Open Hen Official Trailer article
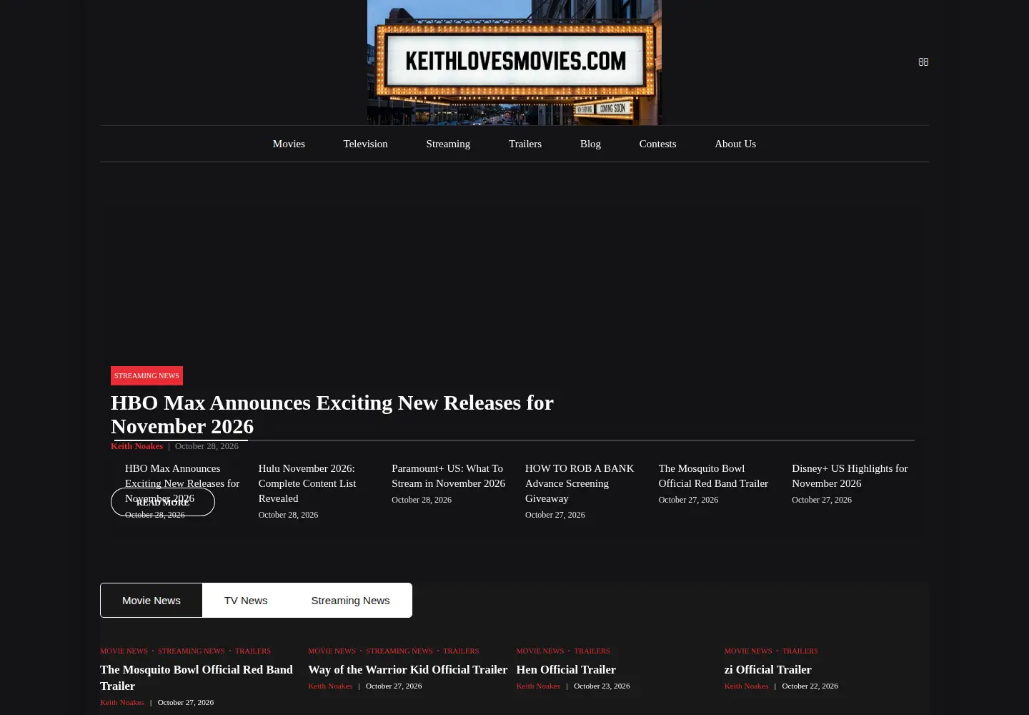The height and width of the screenshot is (715, 1029). (566, 670)
